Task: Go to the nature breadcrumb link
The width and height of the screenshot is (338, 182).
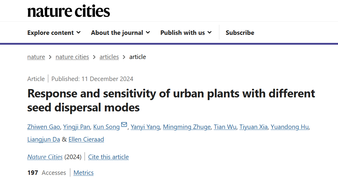Action: point(36,57)
